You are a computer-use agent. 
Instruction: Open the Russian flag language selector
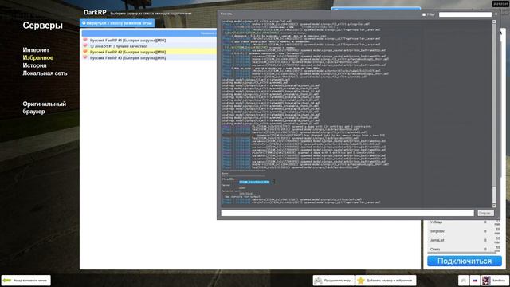475,280
